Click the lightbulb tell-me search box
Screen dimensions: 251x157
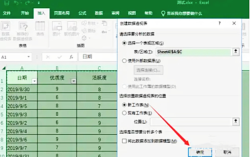[x=182, y=13]
